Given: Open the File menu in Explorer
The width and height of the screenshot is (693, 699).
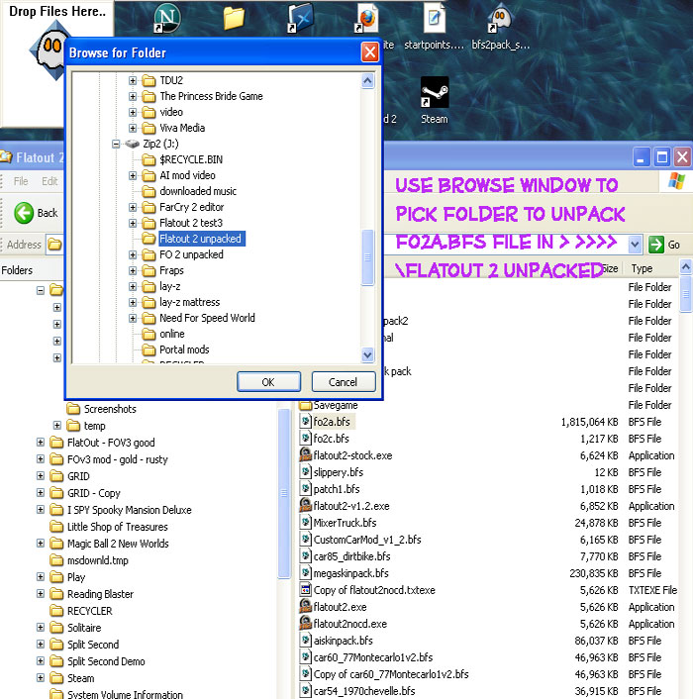Looking at the screenshot, I should pos(21,181).
